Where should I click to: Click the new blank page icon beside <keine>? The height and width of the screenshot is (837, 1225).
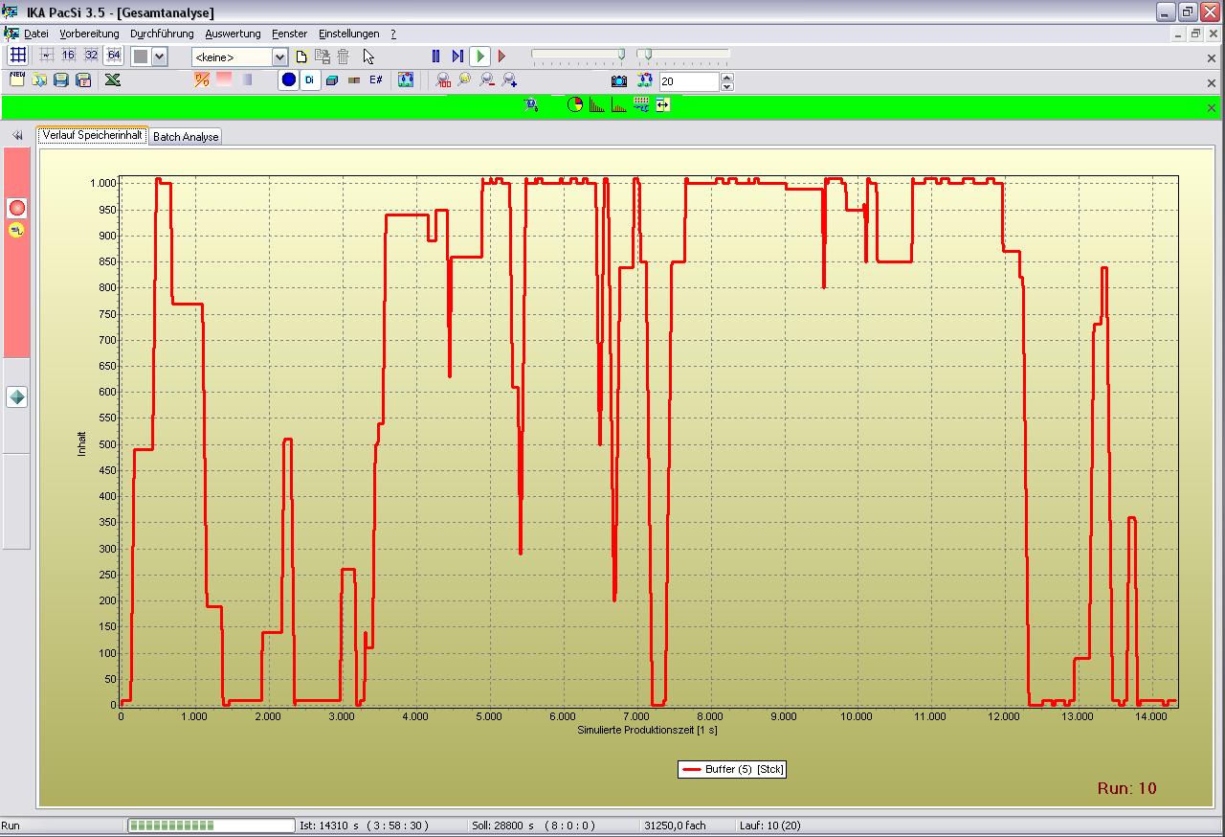pyautogui.click(x=301, y=57)
